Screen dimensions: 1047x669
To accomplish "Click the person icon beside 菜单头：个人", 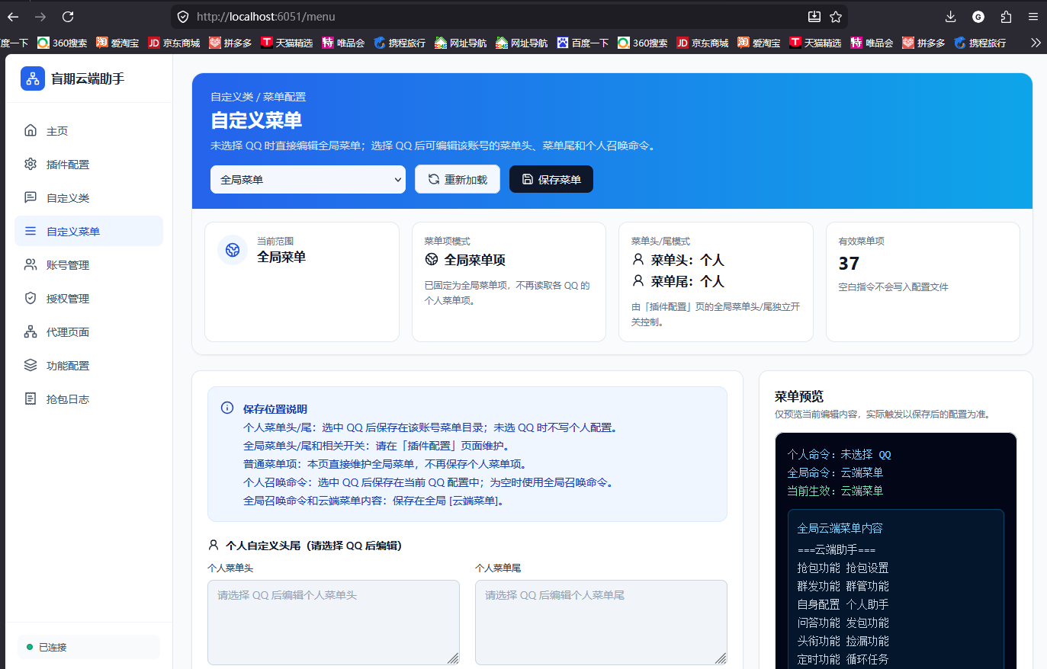I will click(638, 260).
